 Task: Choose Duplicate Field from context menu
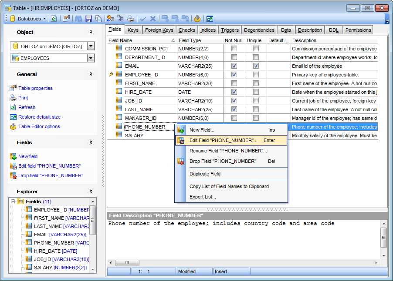pos(205,174)
